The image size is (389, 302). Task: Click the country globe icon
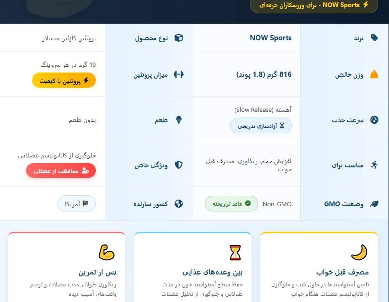178,204
